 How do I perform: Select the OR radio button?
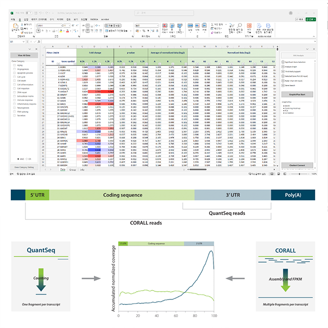[x=27, y=159]
